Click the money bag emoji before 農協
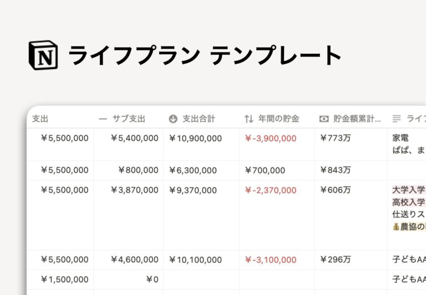The height and width of the screenshot is (295, 426). [396, 227]
